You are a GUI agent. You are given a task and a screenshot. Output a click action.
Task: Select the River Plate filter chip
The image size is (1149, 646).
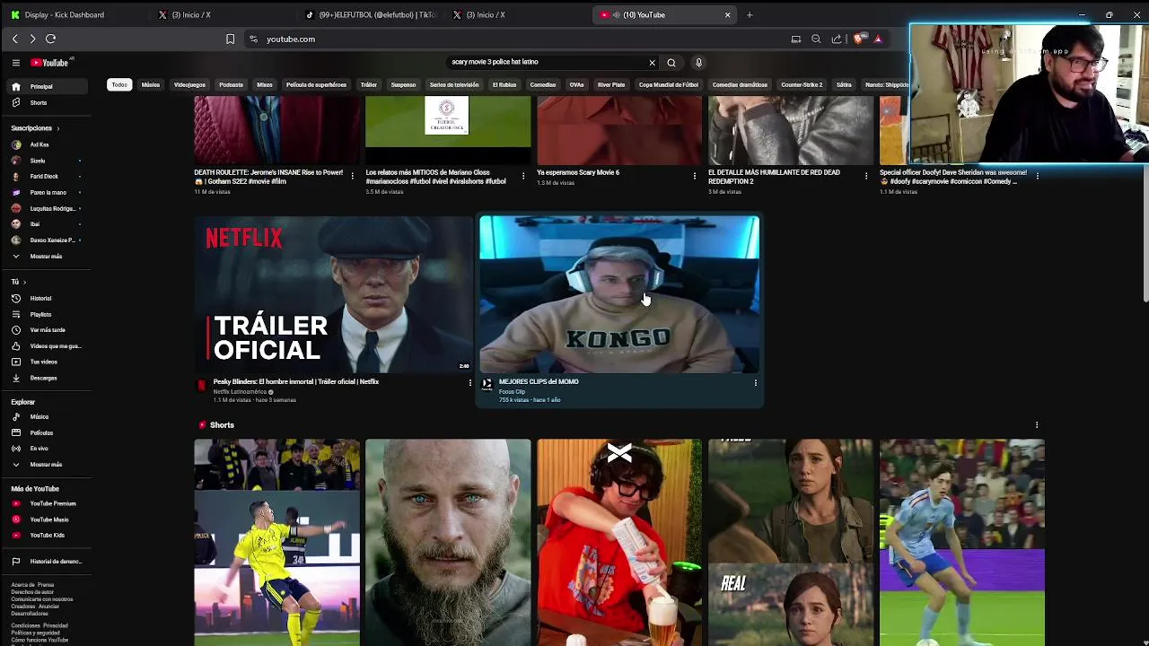point(611,84)
